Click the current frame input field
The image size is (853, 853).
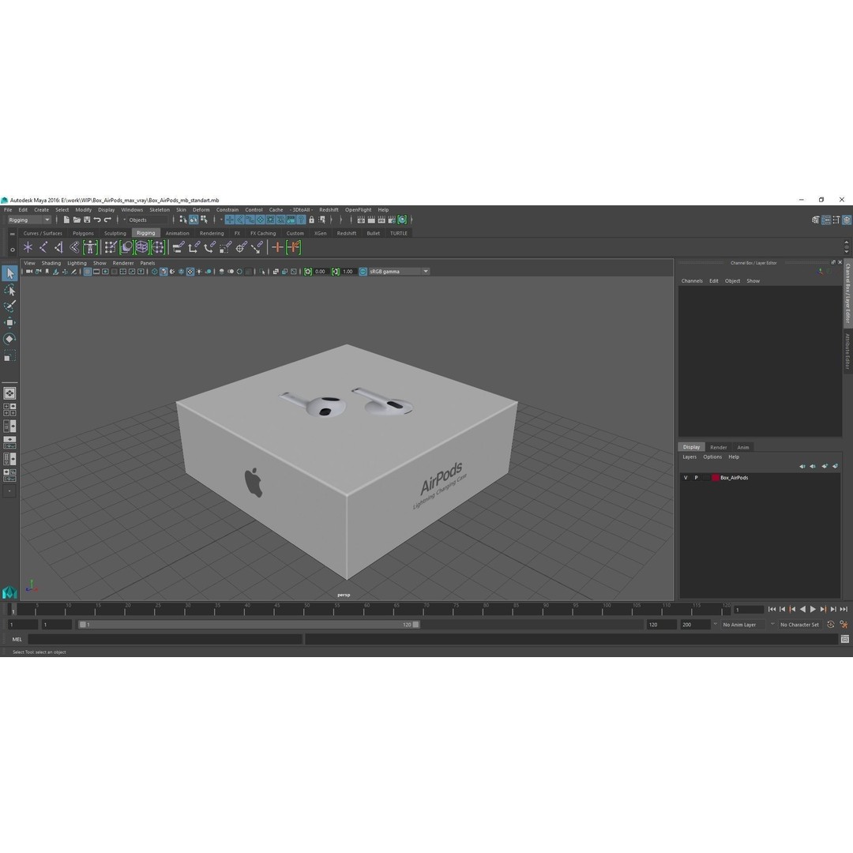pyautogui.click(x=749, y=609)
